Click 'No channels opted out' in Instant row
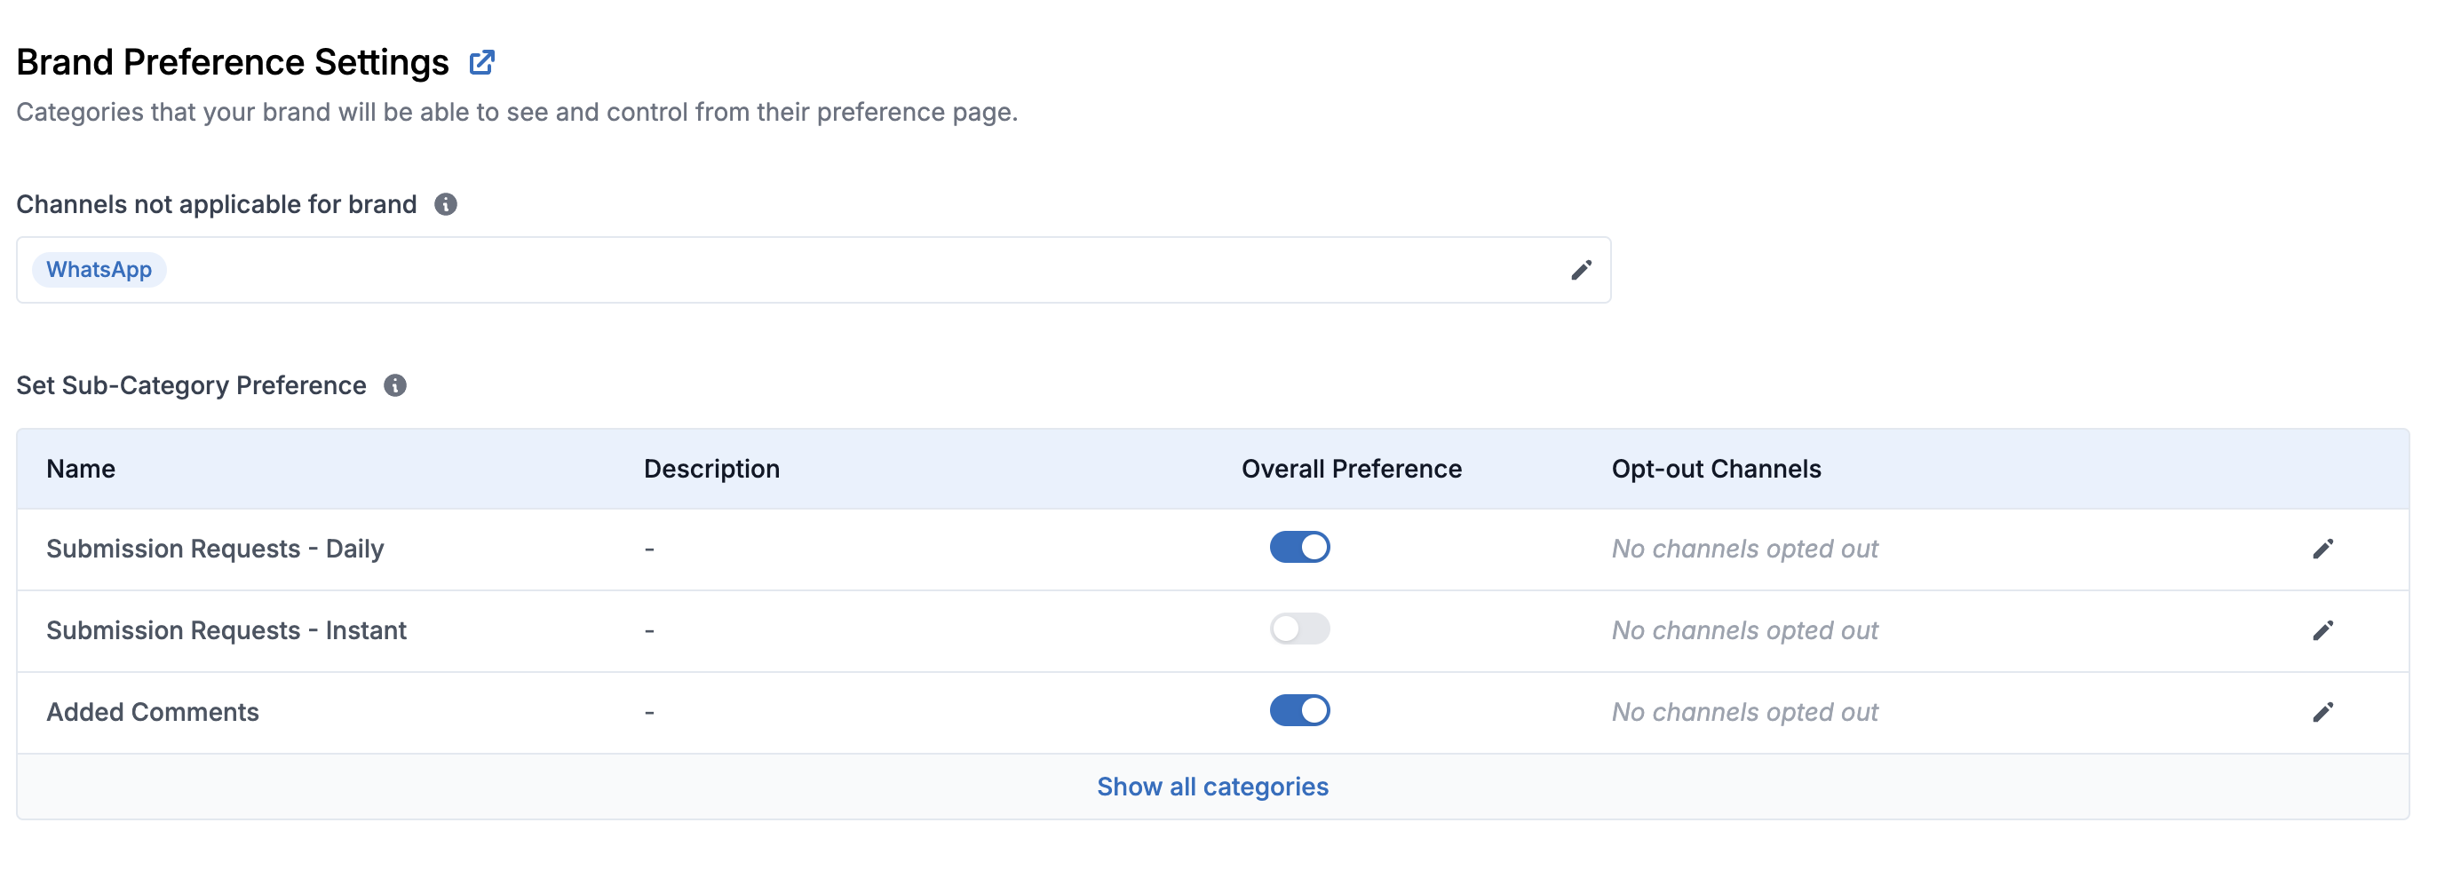 [x=1744, y=630]
